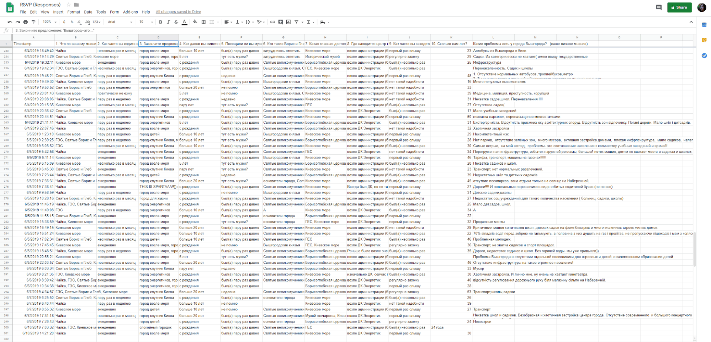
Task: Activate the Paint format tool
Action: (x=33, y=22)
